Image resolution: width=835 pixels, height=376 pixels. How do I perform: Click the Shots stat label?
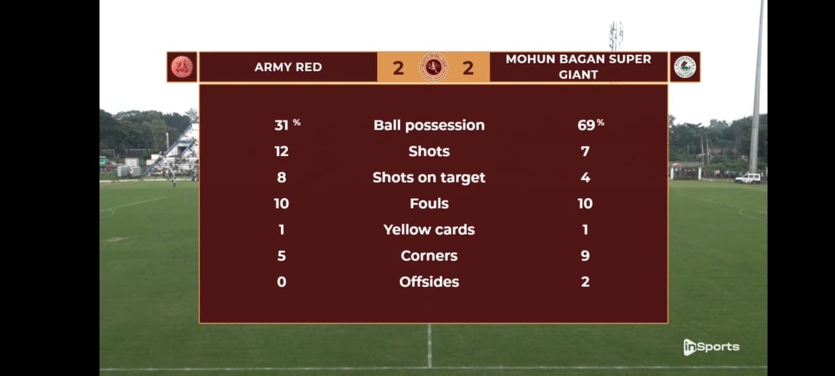point(429,151)
